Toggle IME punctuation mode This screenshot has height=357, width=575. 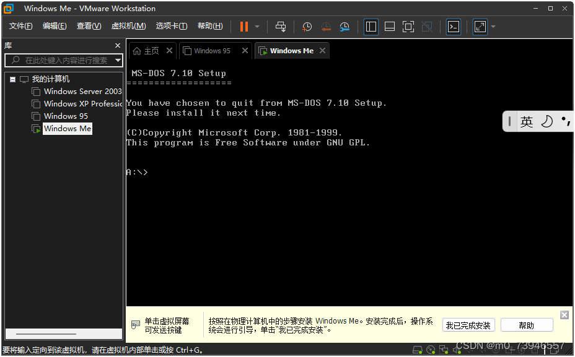click(566, 121)
